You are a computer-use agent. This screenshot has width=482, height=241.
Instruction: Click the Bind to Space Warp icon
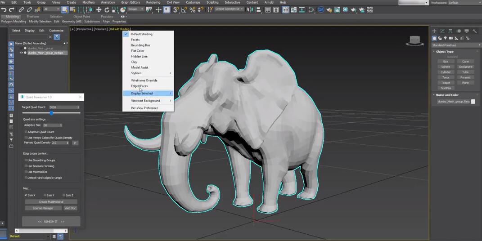pos(38,10)
